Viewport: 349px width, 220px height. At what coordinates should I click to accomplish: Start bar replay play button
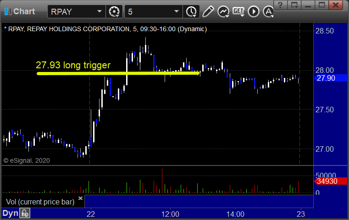(254, 11)
